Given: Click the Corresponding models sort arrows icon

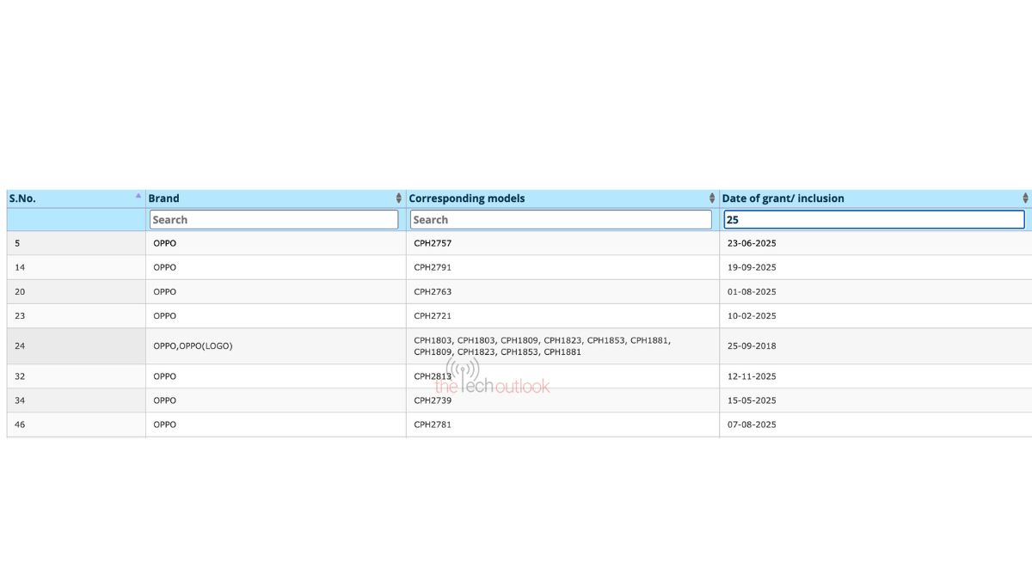Looking at the screenshot, I should point(712,198).
